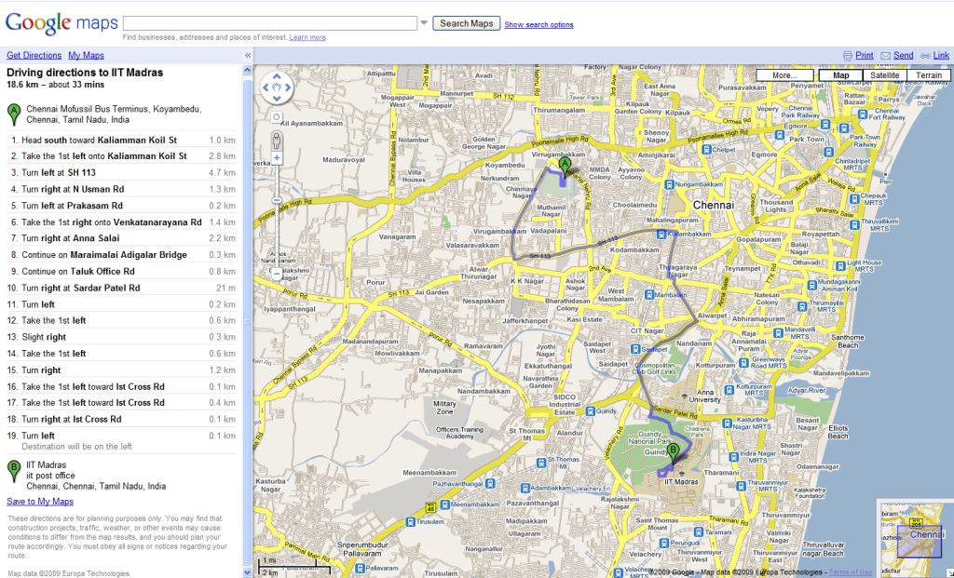The height and width of the screenshot is (578, 954).
Task: Select step 18 Turn right at Ist Cross Rd
Action: tap(121, 420)
